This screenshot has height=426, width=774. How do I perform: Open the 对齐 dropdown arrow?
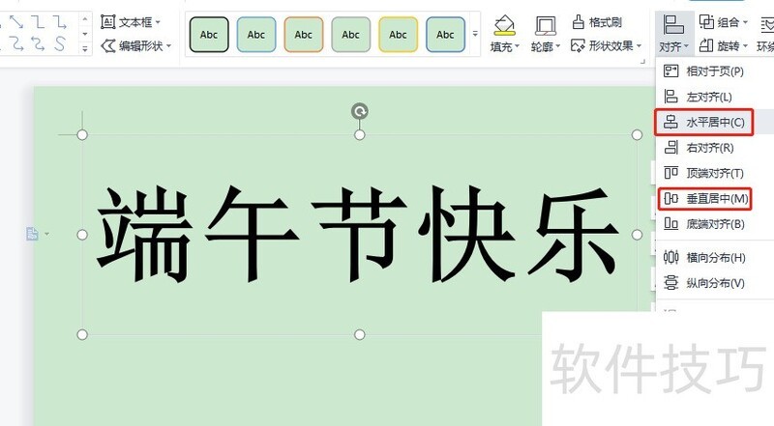point(686,46)
